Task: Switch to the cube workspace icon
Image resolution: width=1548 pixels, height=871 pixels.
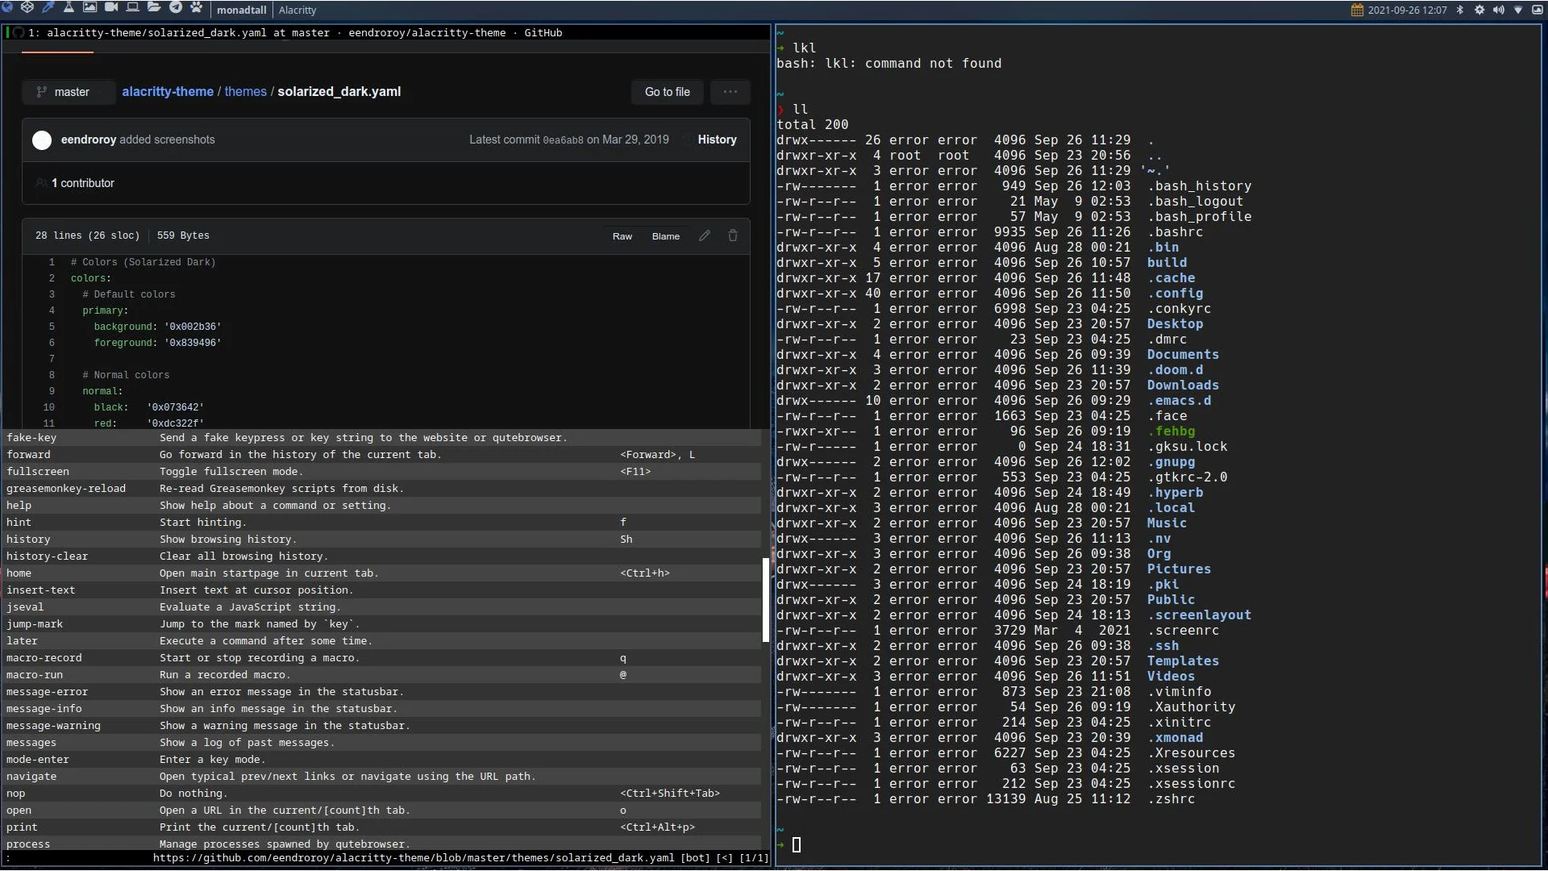Action: coord(27,7)
